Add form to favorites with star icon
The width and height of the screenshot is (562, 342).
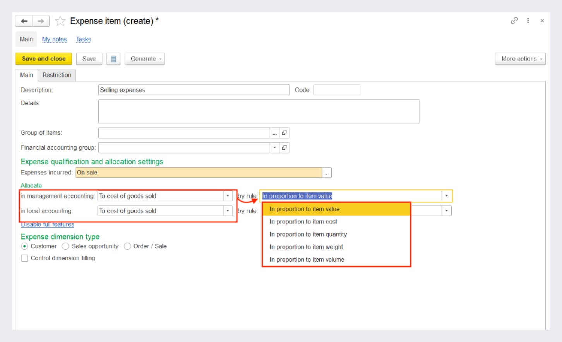[x=60, y=21]
